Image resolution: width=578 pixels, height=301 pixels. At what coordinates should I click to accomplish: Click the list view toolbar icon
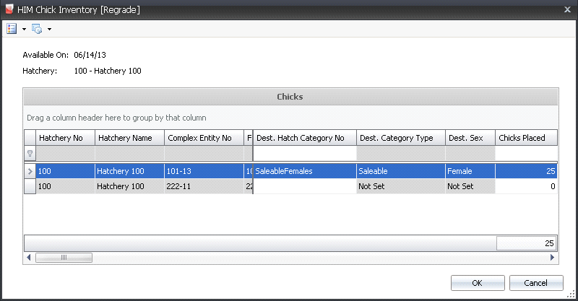coord(12,29)
